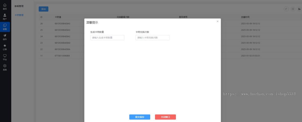
Task: Click the ID cell 26
Action: pos(42,23)
